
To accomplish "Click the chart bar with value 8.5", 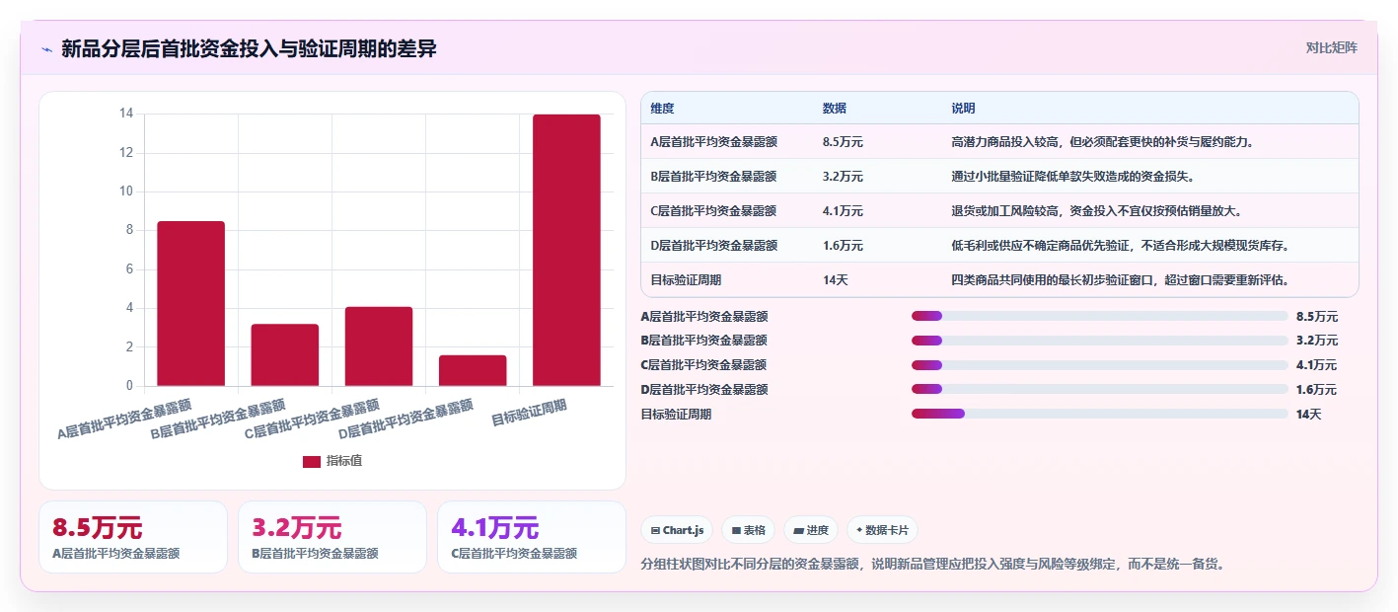I will point(190,303).
